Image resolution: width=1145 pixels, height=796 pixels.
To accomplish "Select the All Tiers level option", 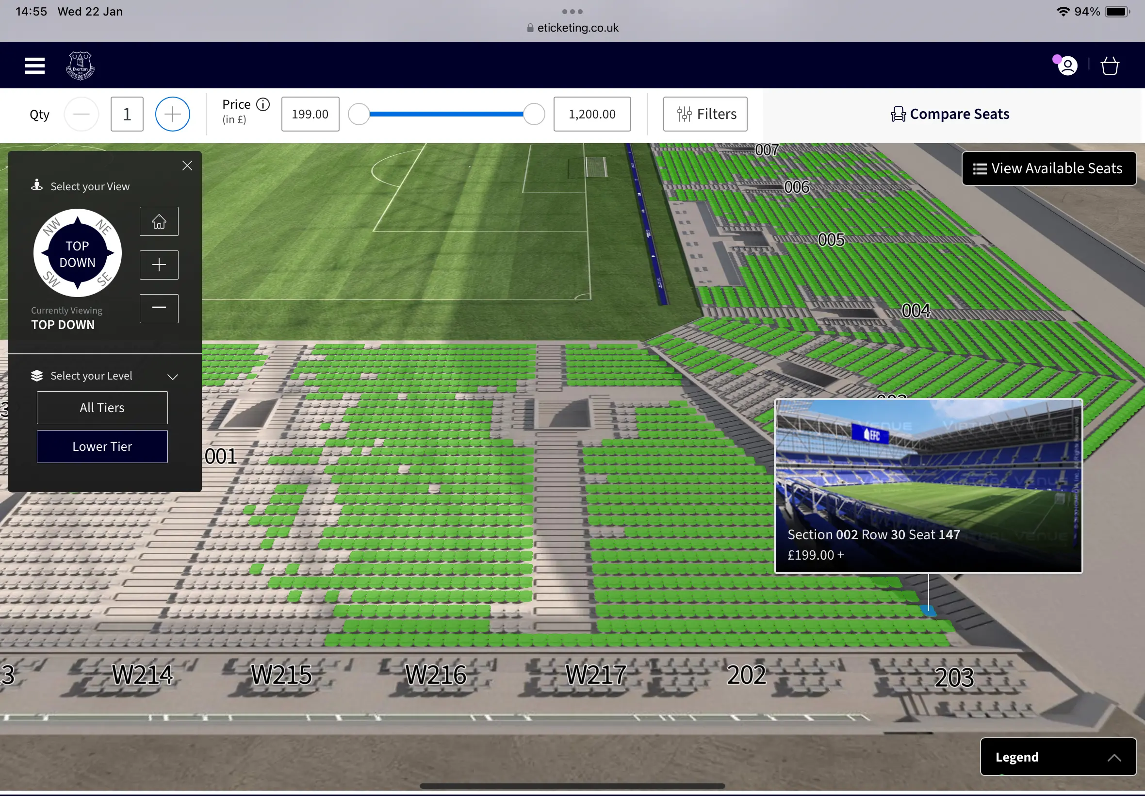I will point(102,408).
